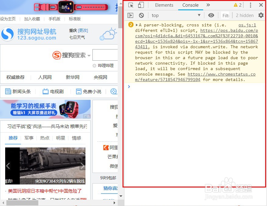Open DevTools settings gear

point(261,15)
